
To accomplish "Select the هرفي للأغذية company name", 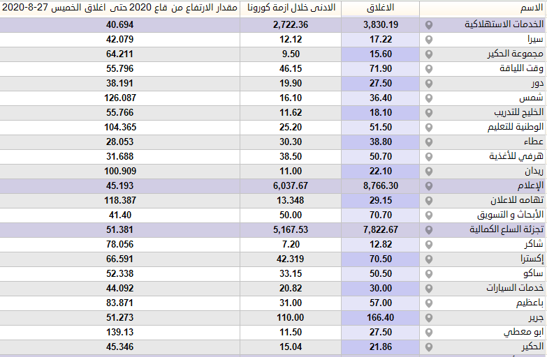I will click(516, 156).
